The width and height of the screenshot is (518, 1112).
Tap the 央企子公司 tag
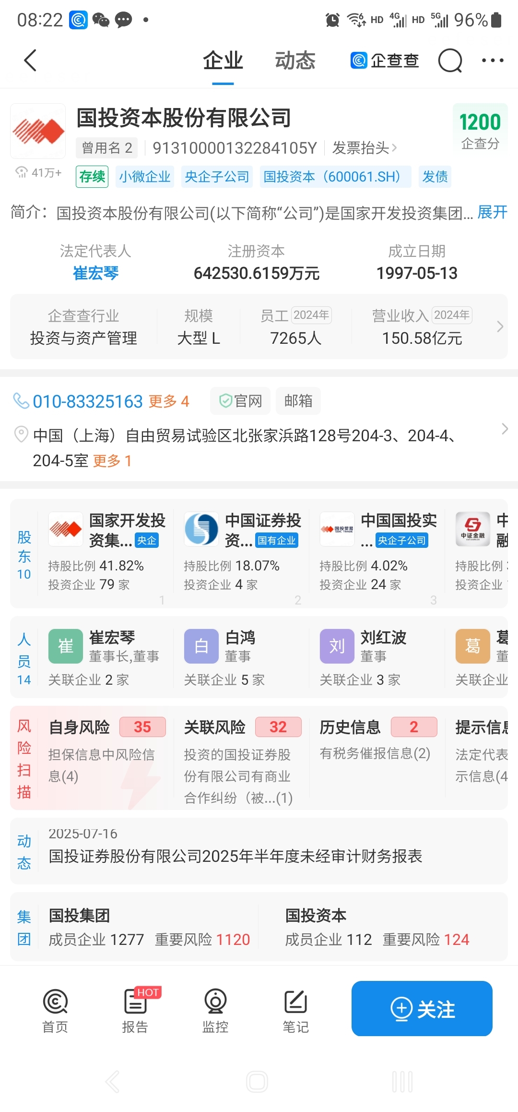tap(217, 177)
